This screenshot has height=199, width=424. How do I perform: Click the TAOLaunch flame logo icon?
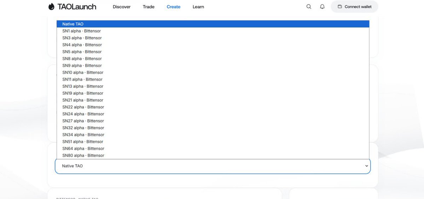51,7
